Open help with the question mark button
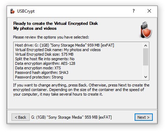This screenshot has height=132, width=165. (x=134, y=11)
